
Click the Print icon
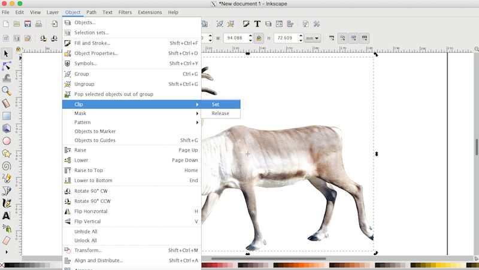coord(38,24)
